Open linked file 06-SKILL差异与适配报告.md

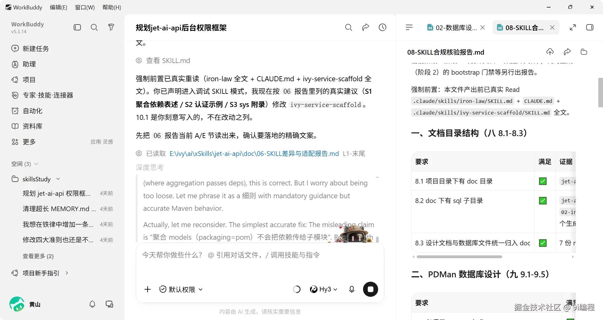[254, 153]
